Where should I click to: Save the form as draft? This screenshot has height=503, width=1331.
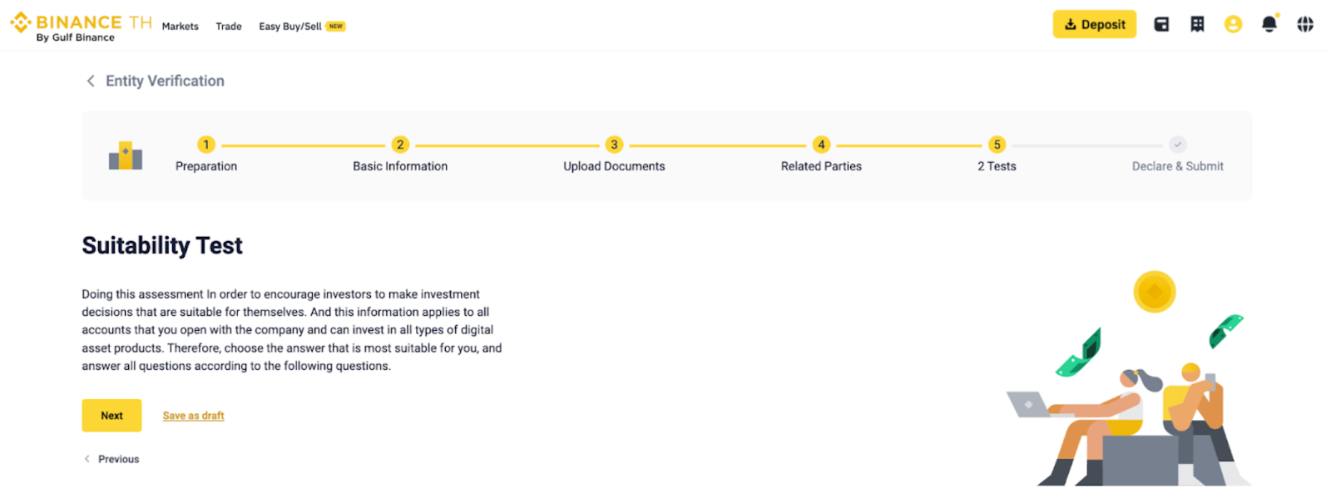coord(193,416)
